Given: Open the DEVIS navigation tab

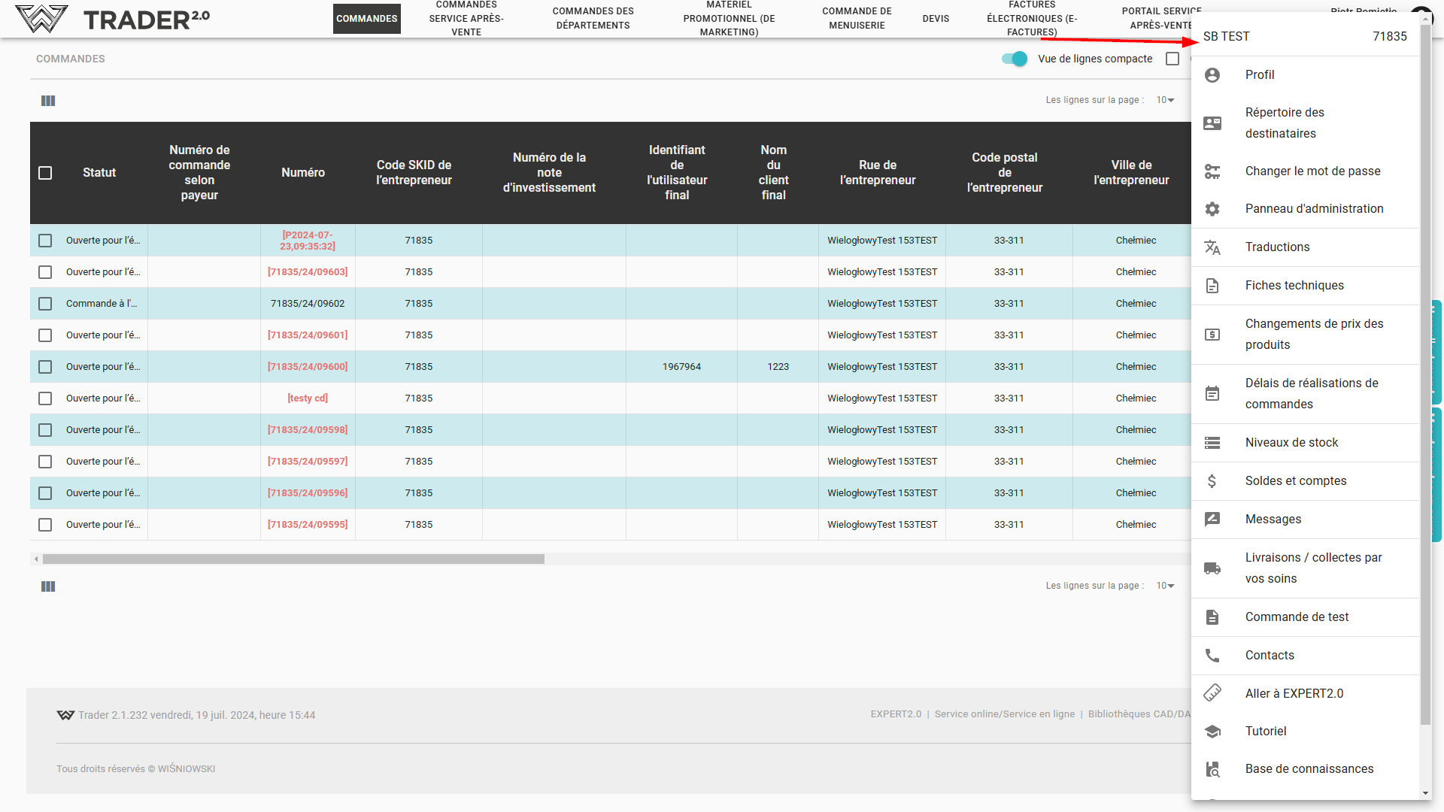Looking at the screenshot, I should pos(936,19).
